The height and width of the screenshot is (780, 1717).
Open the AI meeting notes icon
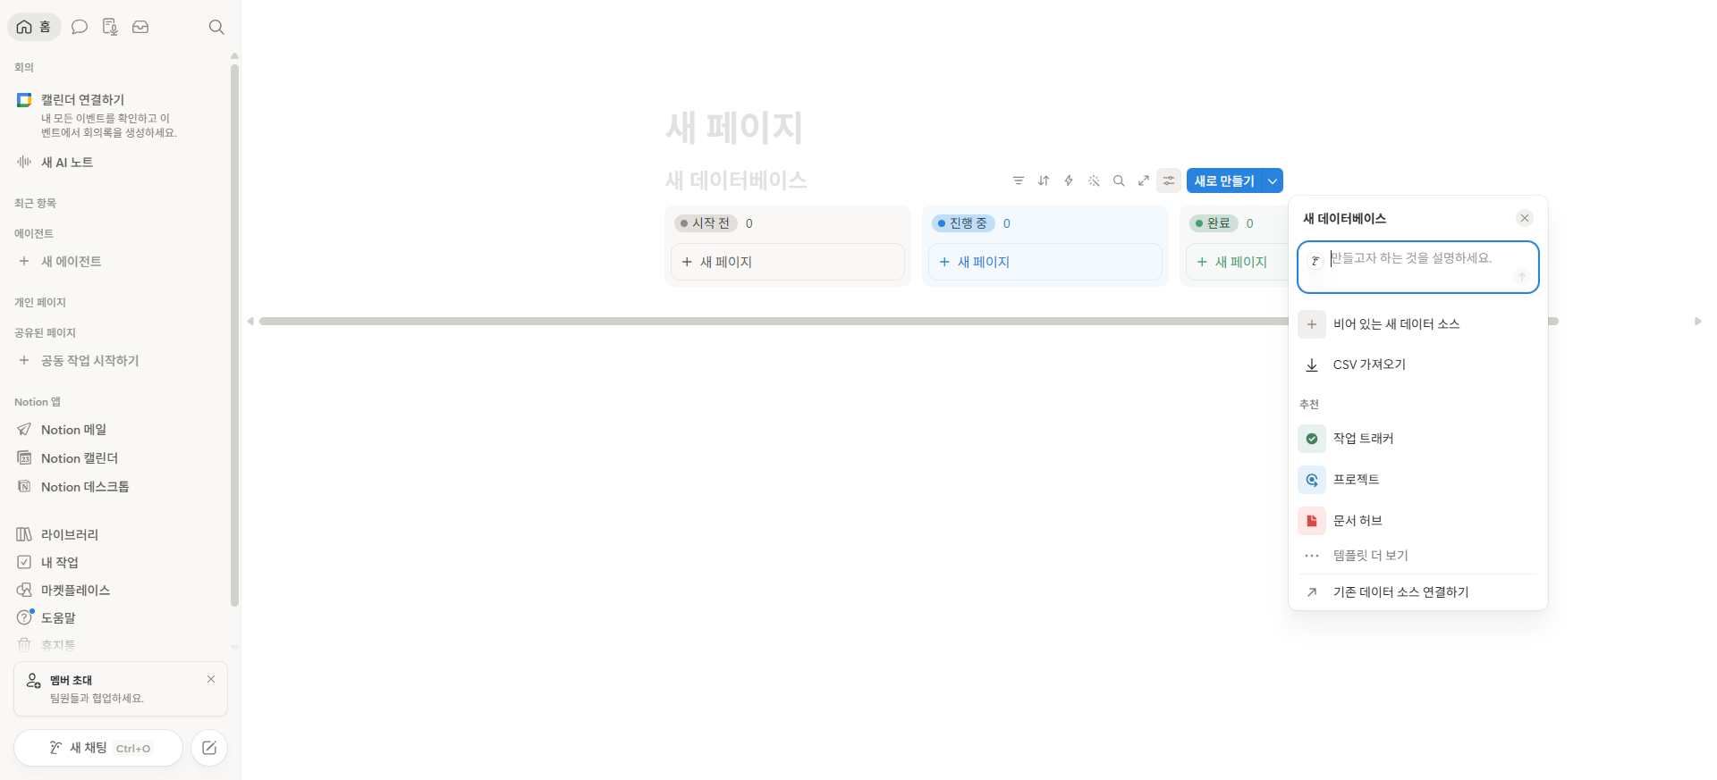point(110,27)
